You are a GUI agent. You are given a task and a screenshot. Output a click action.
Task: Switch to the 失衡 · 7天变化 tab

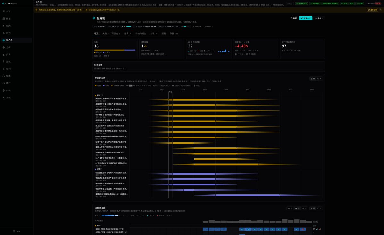(x=111, y=34)
